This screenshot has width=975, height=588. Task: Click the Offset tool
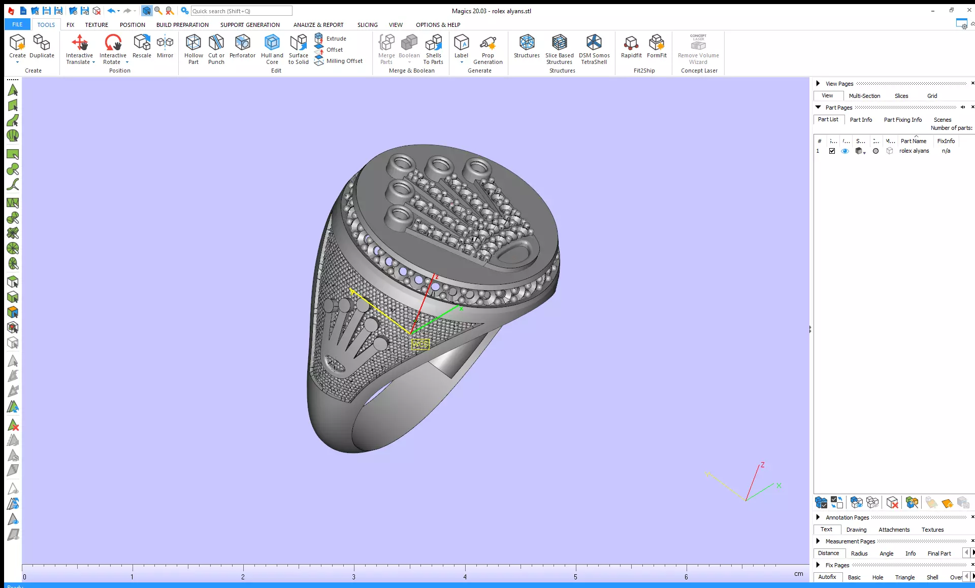[329, 50]
